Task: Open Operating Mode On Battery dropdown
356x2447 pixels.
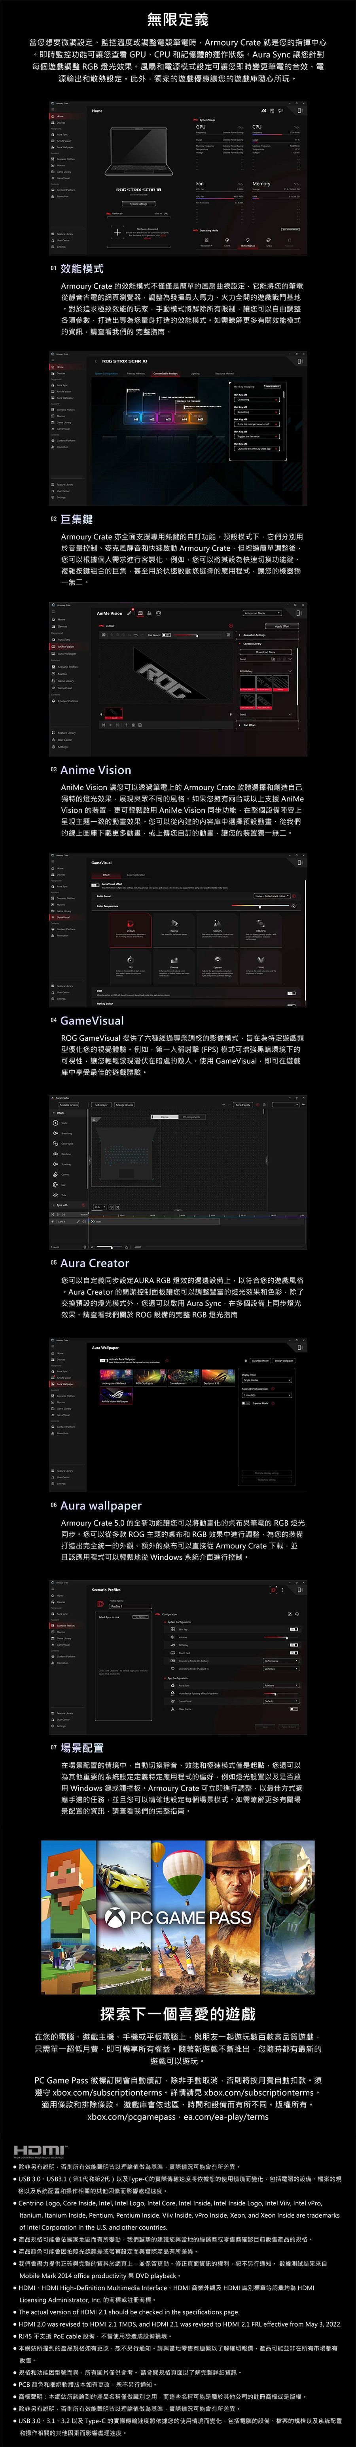Action: [x=281, y=1661]
